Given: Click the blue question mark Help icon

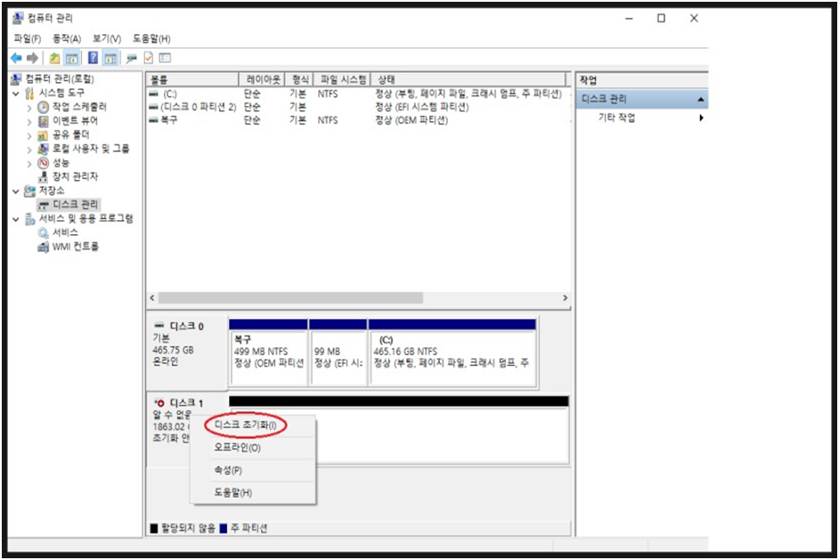Looking at the screenshot, I should [x=94, y=58].
